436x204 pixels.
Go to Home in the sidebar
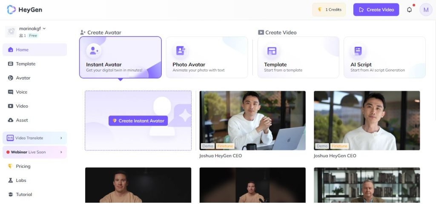point(35,49)
